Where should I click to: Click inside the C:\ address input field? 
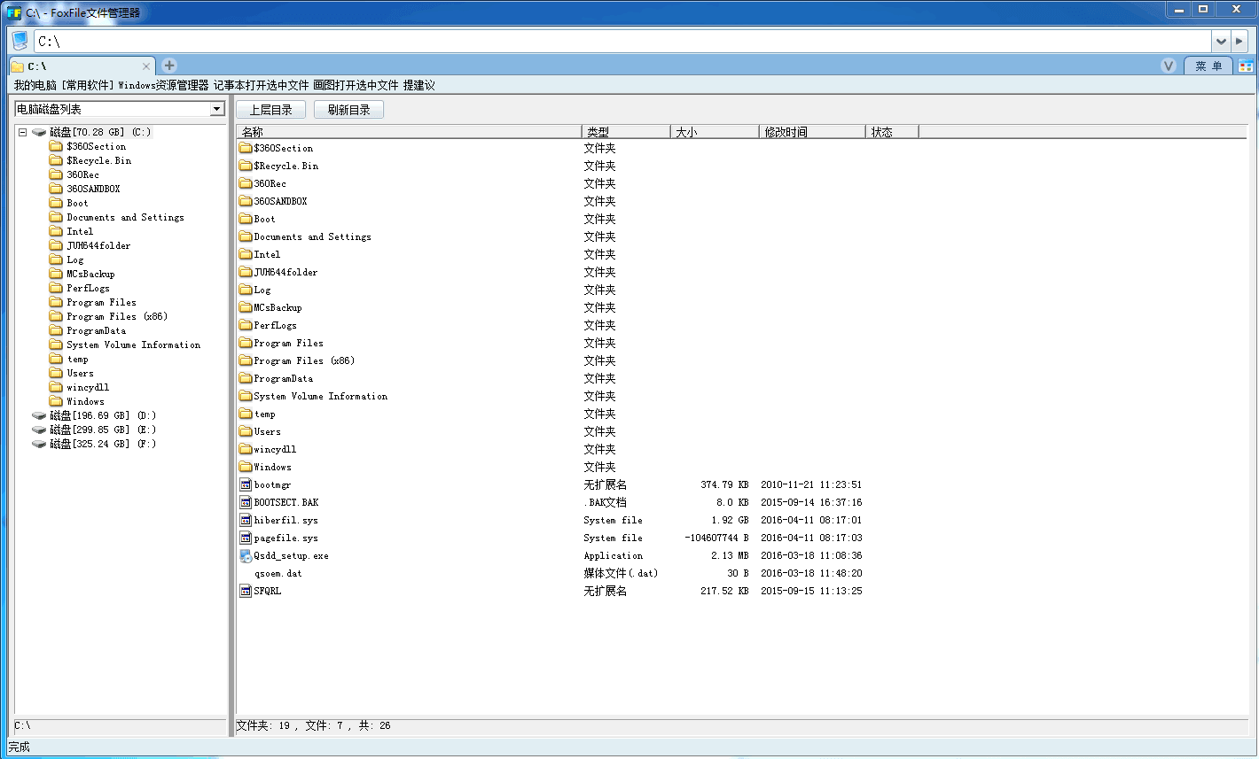[x=621, y=41]
